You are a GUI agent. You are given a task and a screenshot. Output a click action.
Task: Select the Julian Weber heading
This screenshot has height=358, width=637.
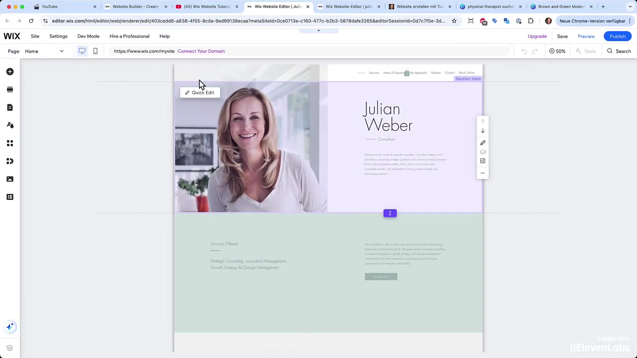(x=388, y=117)
